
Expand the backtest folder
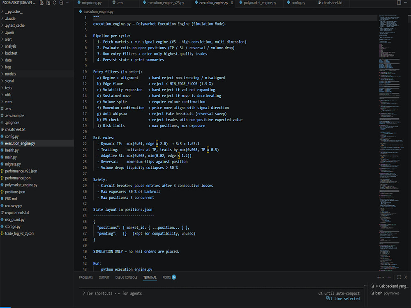[37, 53]
